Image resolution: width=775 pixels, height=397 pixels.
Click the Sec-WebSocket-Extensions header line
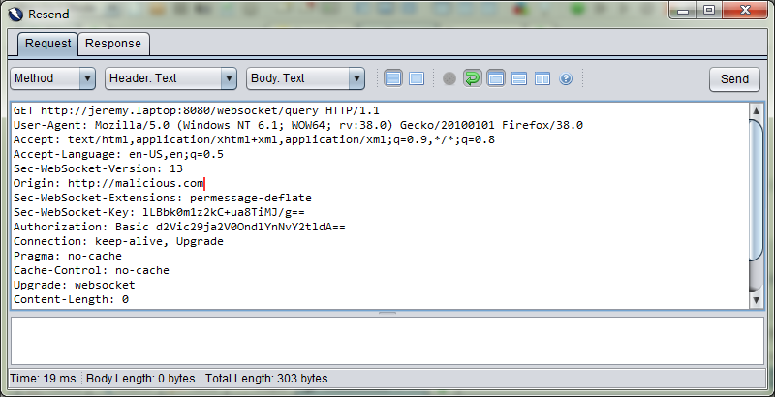click(162, 198)
